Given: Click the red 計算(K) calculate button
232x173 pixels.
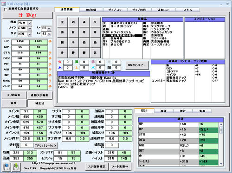Looking at the screenshot, I should coord(27,15).
